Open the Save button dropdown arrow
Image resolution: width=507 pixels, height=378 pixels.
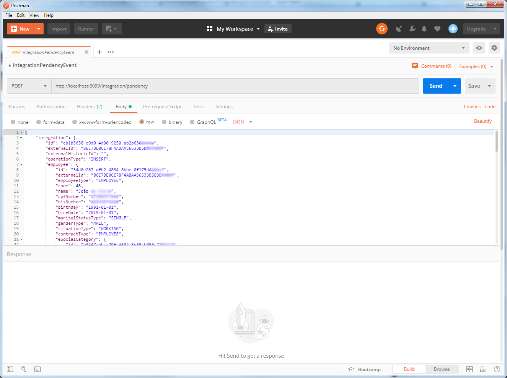click(x=489, y=86)
